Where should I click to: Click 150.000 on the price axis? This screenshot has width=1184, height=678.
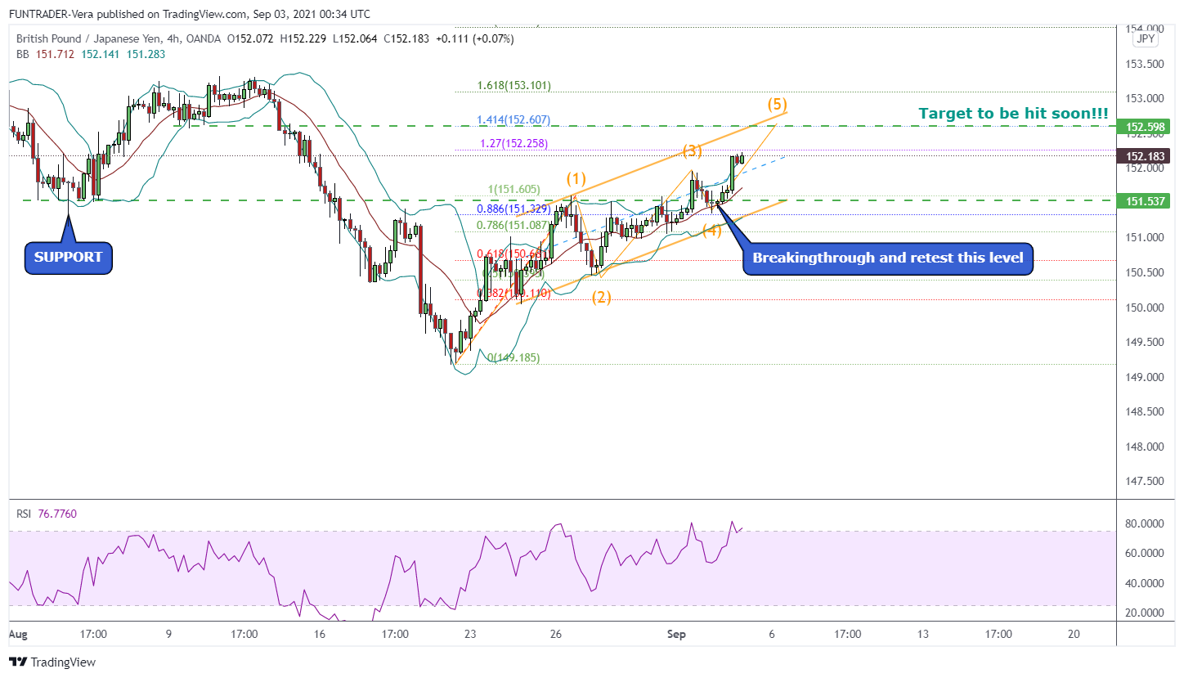click(x=1143, y=308)
